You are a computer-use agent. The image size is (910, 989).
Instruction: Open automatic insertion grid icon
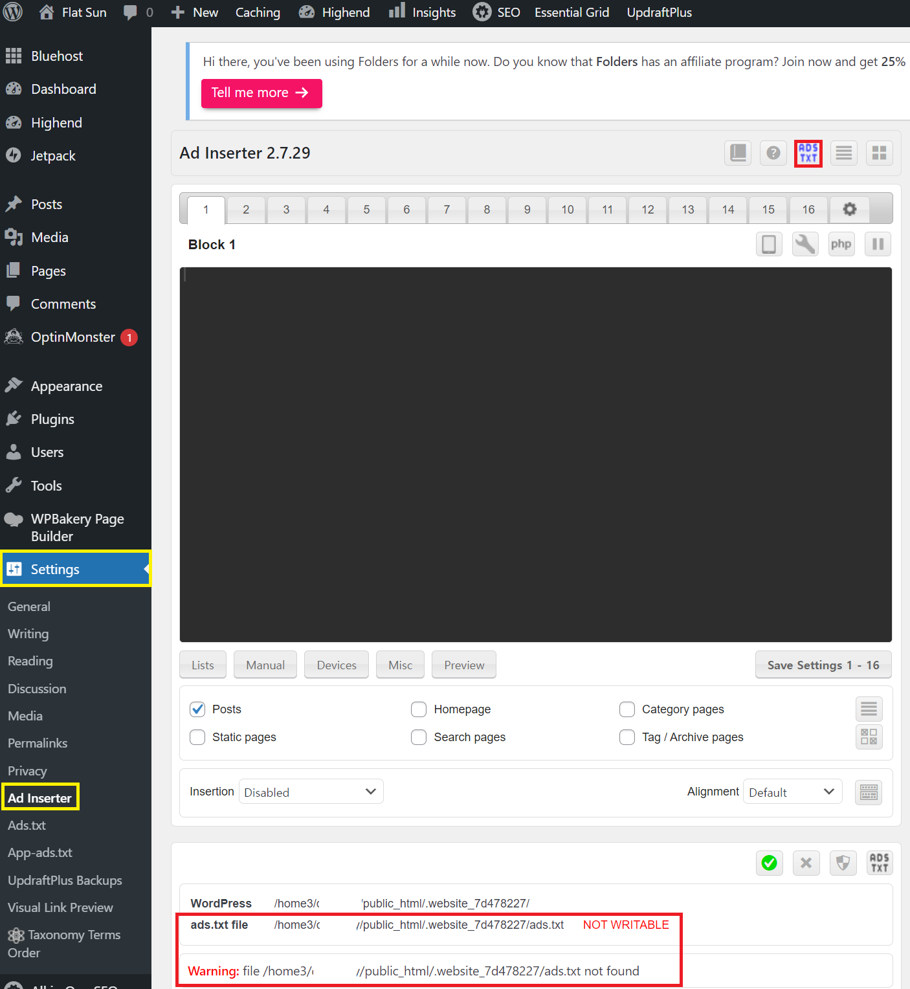(x=869, y=737)
